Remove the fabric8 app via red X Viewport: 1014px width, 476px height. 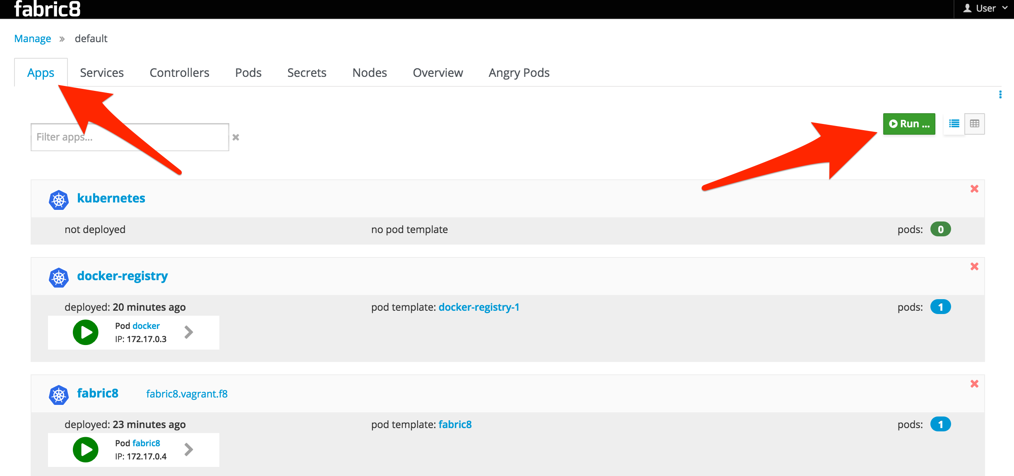[x=974, y=384]
